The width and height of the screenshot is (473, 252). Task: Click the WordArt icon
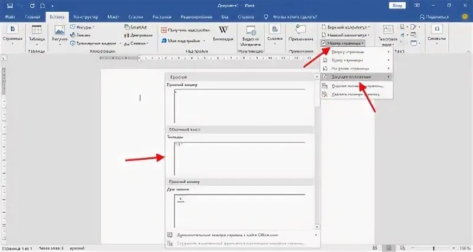coord(404,35)
